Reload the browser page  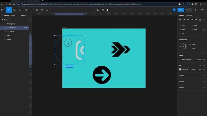[x=10, y=4]
